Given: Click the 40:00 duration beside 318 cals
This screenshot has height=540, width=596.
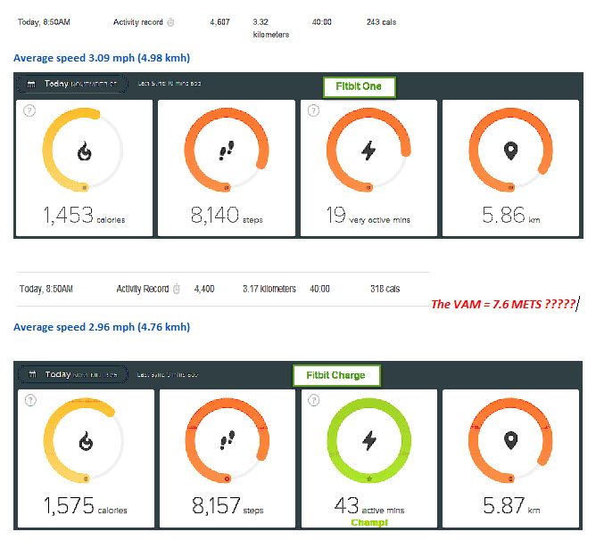Looking at the screenshot, I should [x=319, y=289].
